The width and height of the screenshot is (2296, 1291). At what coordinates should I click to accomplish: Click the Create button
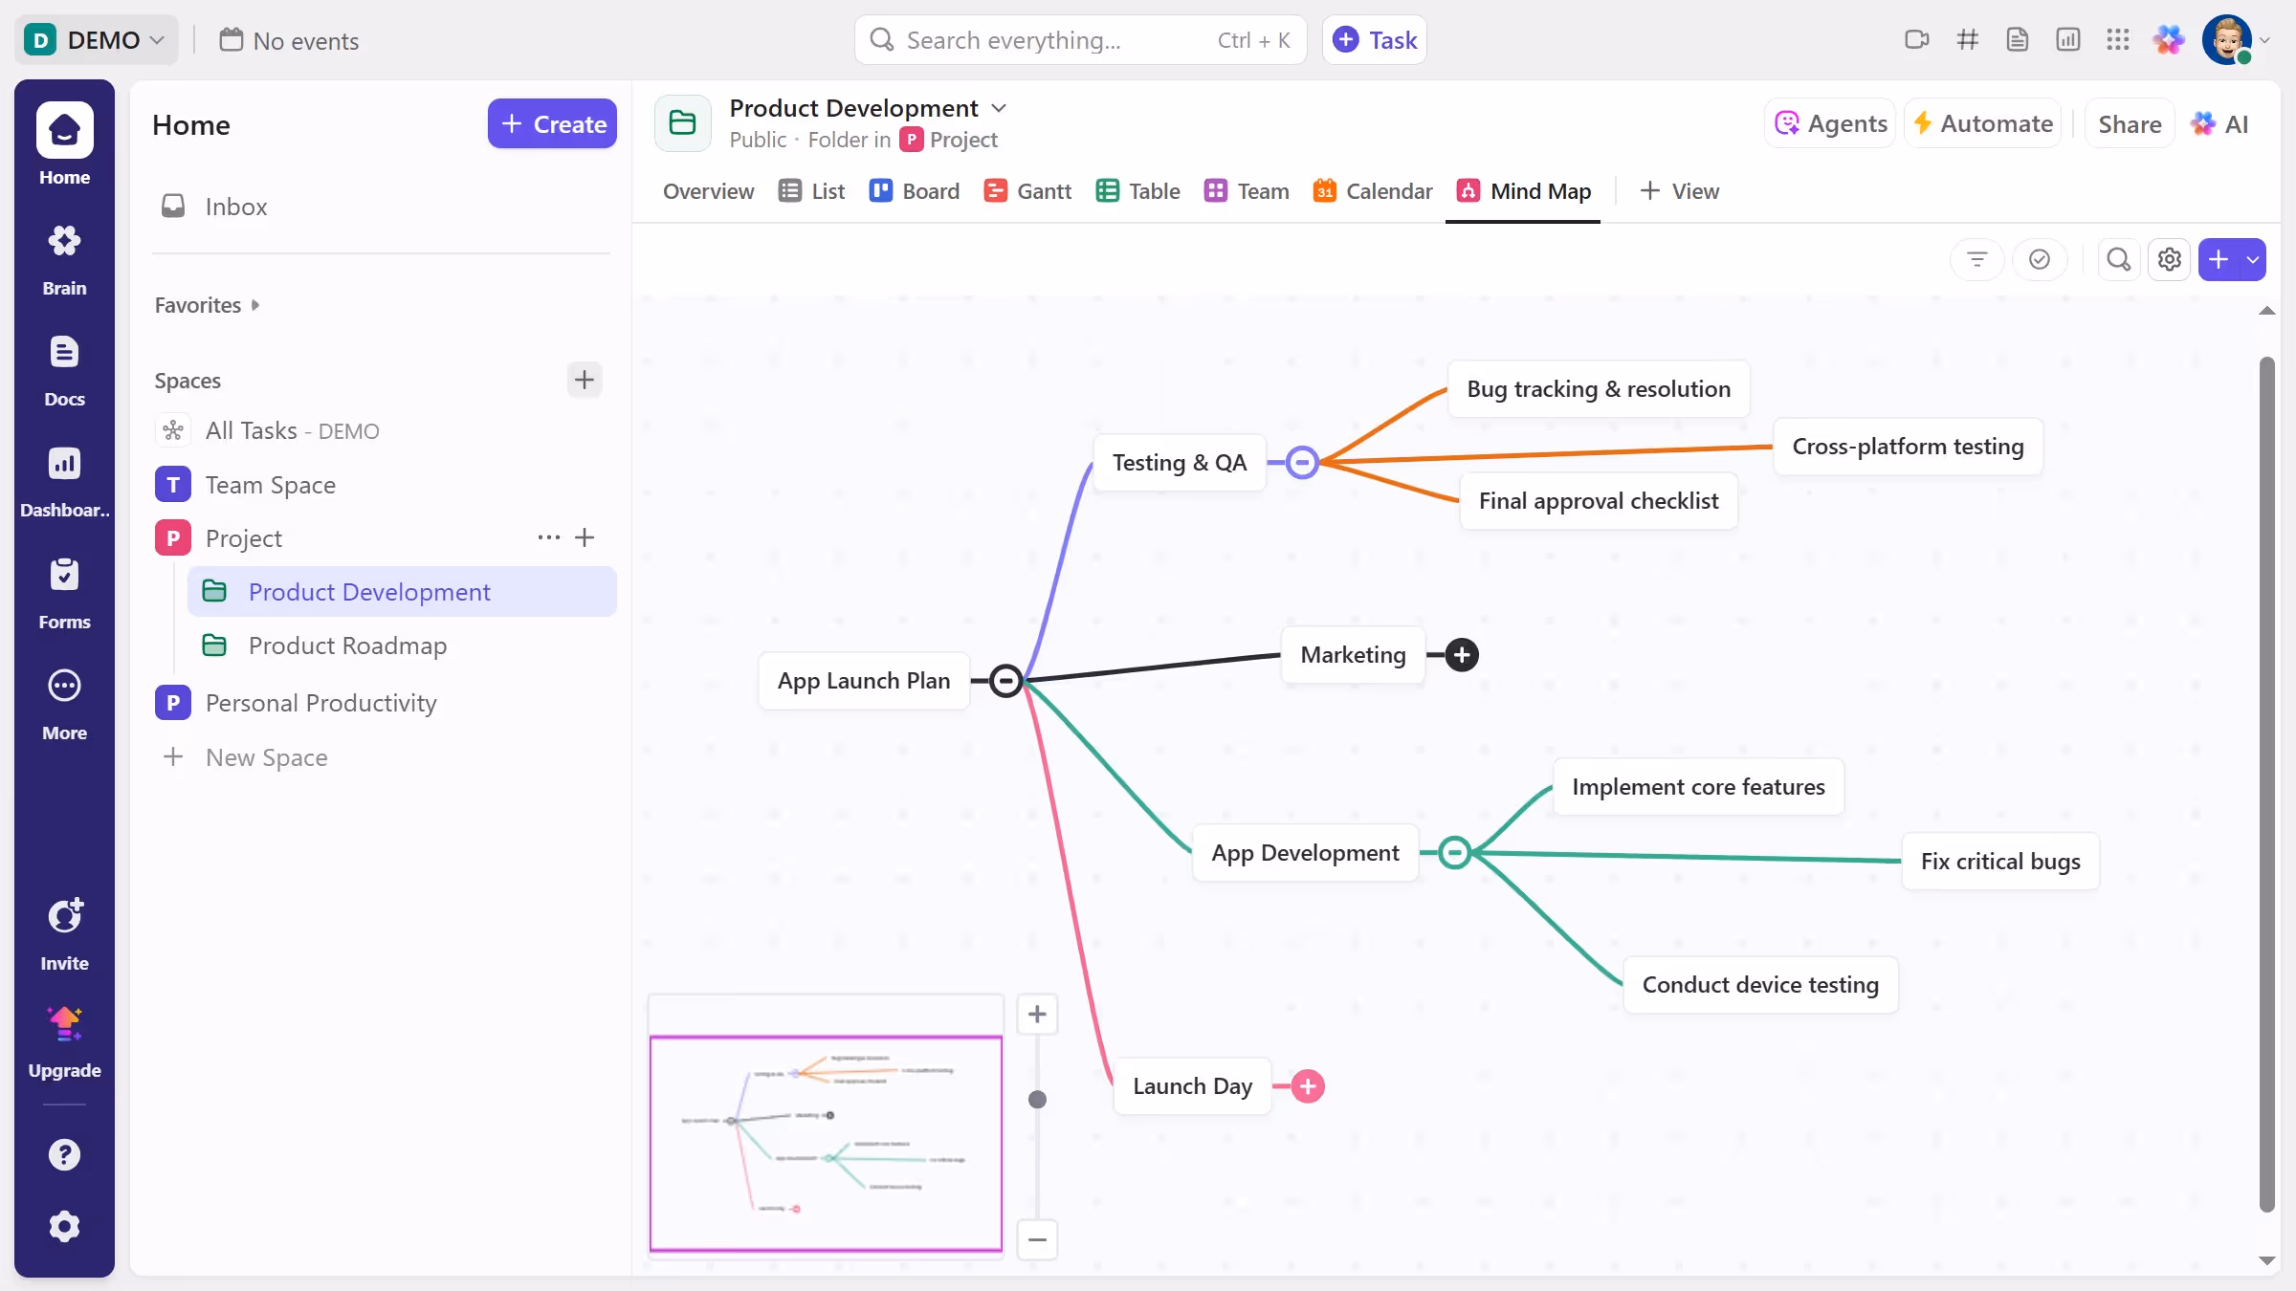[x=552, y=123]
